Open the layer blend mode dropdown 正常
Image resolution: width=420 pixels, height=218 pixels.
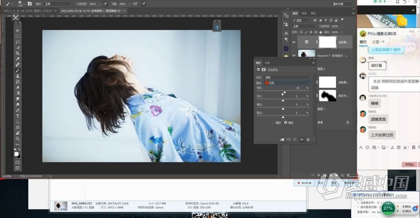pyautogui.click(x=304, y=26)
